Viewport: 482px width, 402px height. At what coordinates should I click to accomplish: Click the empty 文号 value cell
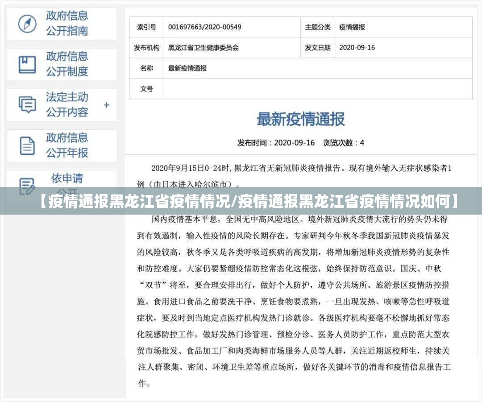[x=317, y=89]
